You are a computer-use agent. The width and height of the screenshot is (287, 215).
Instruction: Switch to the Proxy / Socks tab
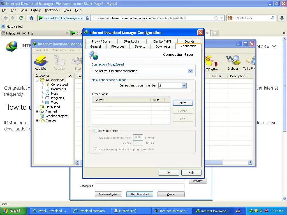[101, 41]
